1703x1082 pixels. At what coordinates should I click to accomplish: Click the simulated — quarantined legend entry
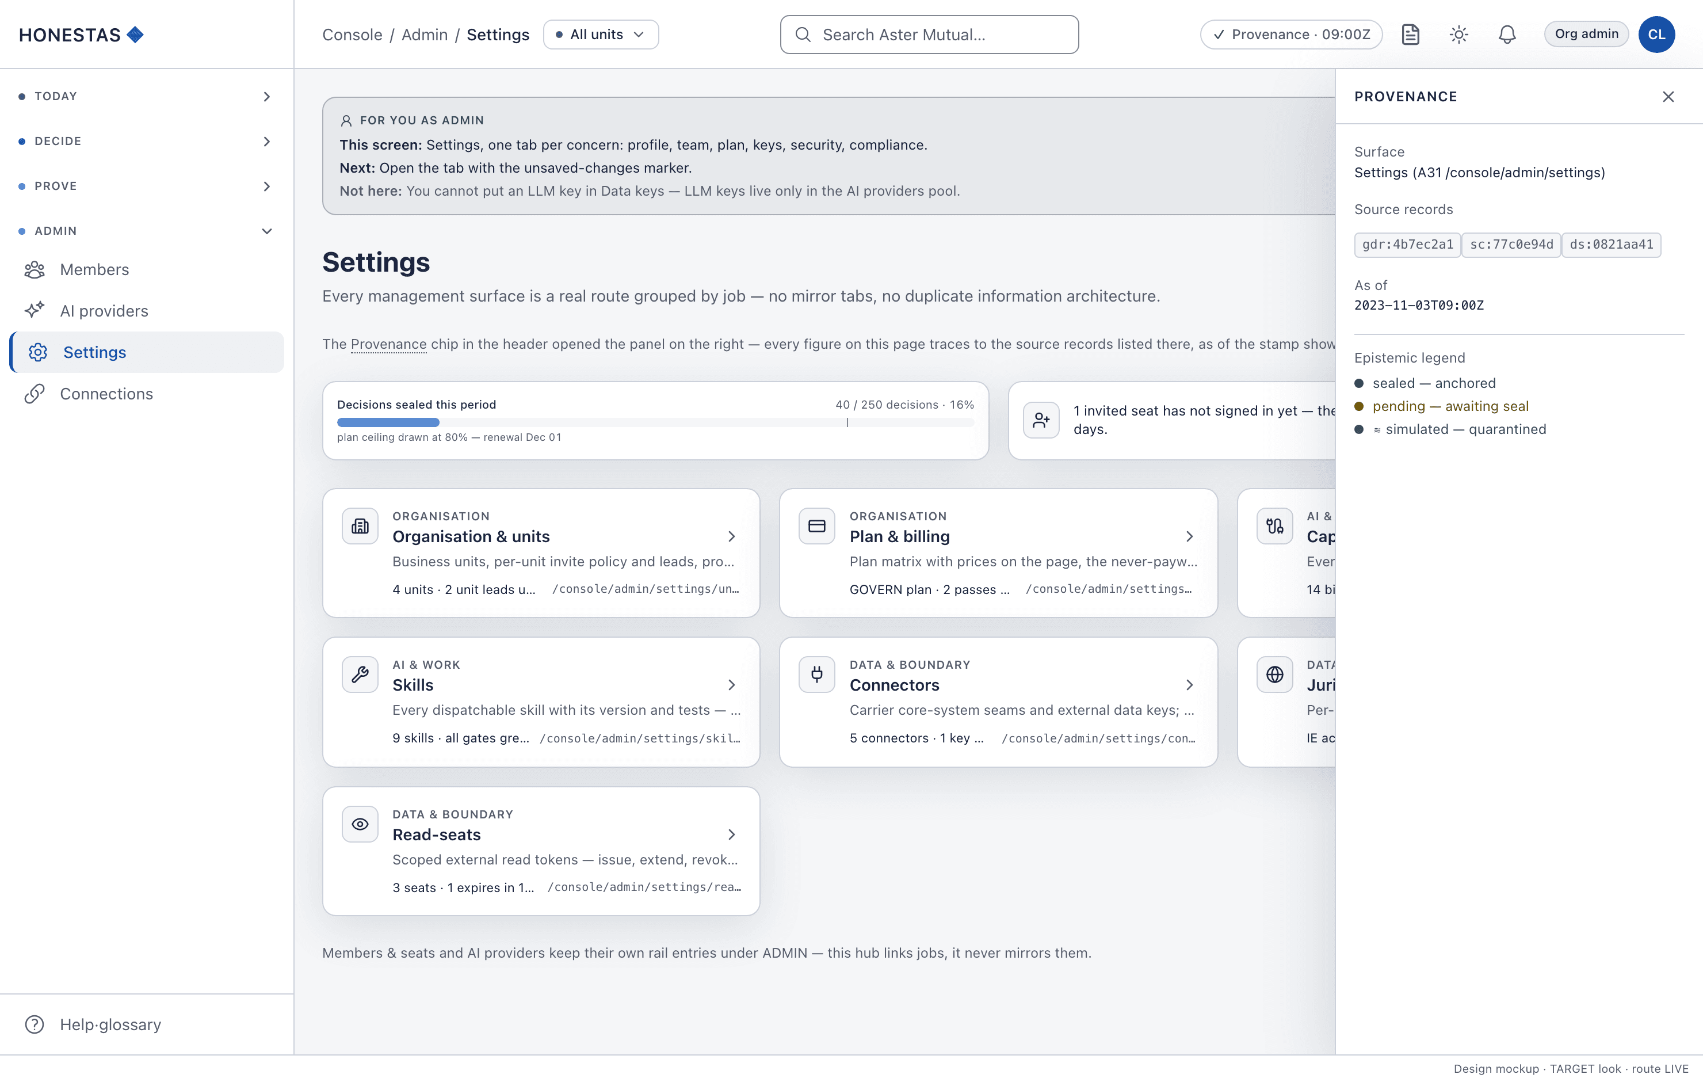(x=1449, y=429)
